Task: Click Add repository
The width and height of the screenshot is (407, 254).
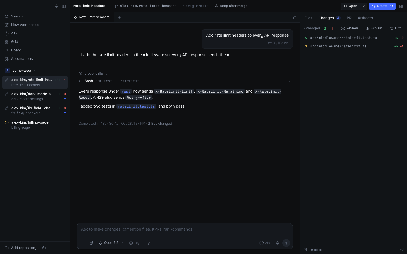Action: [21, 248]
